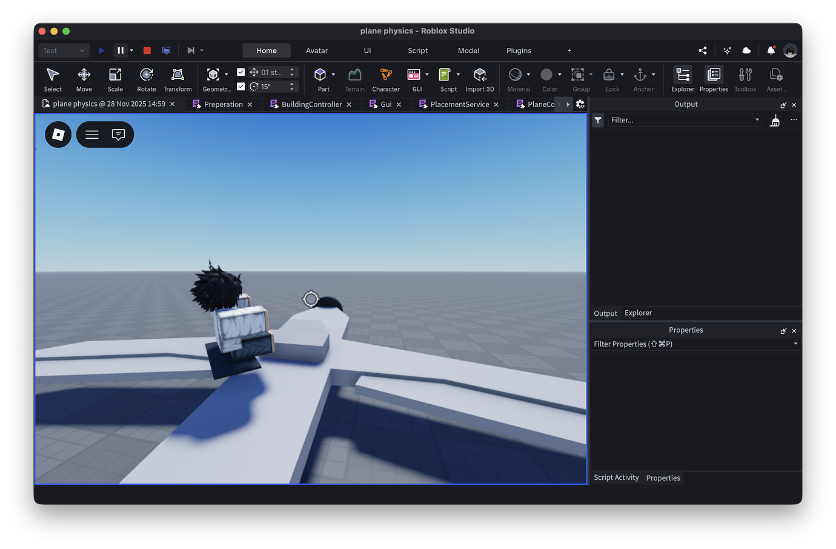Switch to the Model ribbon tab
Image resolution: width=836 pixels, height=549 pixels.
click(468, 50)
